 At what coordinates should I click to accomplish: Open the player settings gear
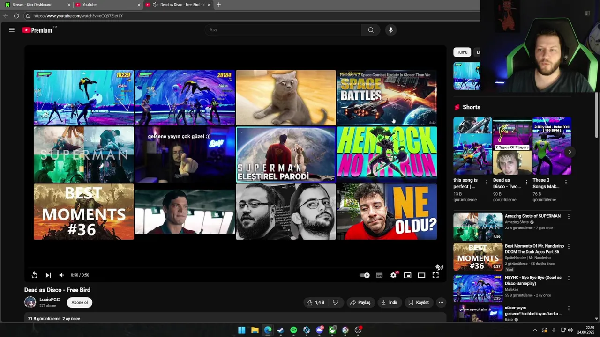393,275
